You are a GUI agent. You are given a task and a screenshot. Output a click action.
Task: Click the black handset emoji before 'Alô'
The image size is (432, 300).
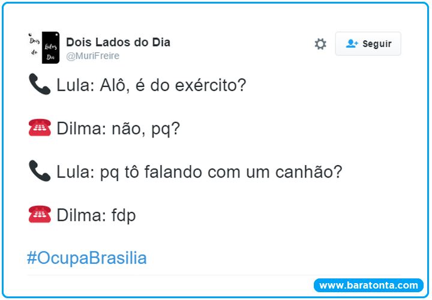coord(40,85)
